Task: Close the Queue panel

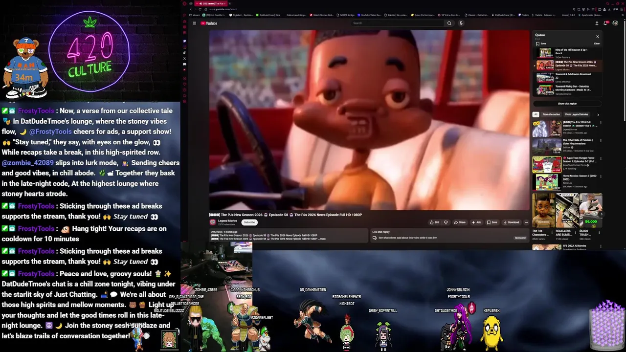Action: (x=597, y=37)
